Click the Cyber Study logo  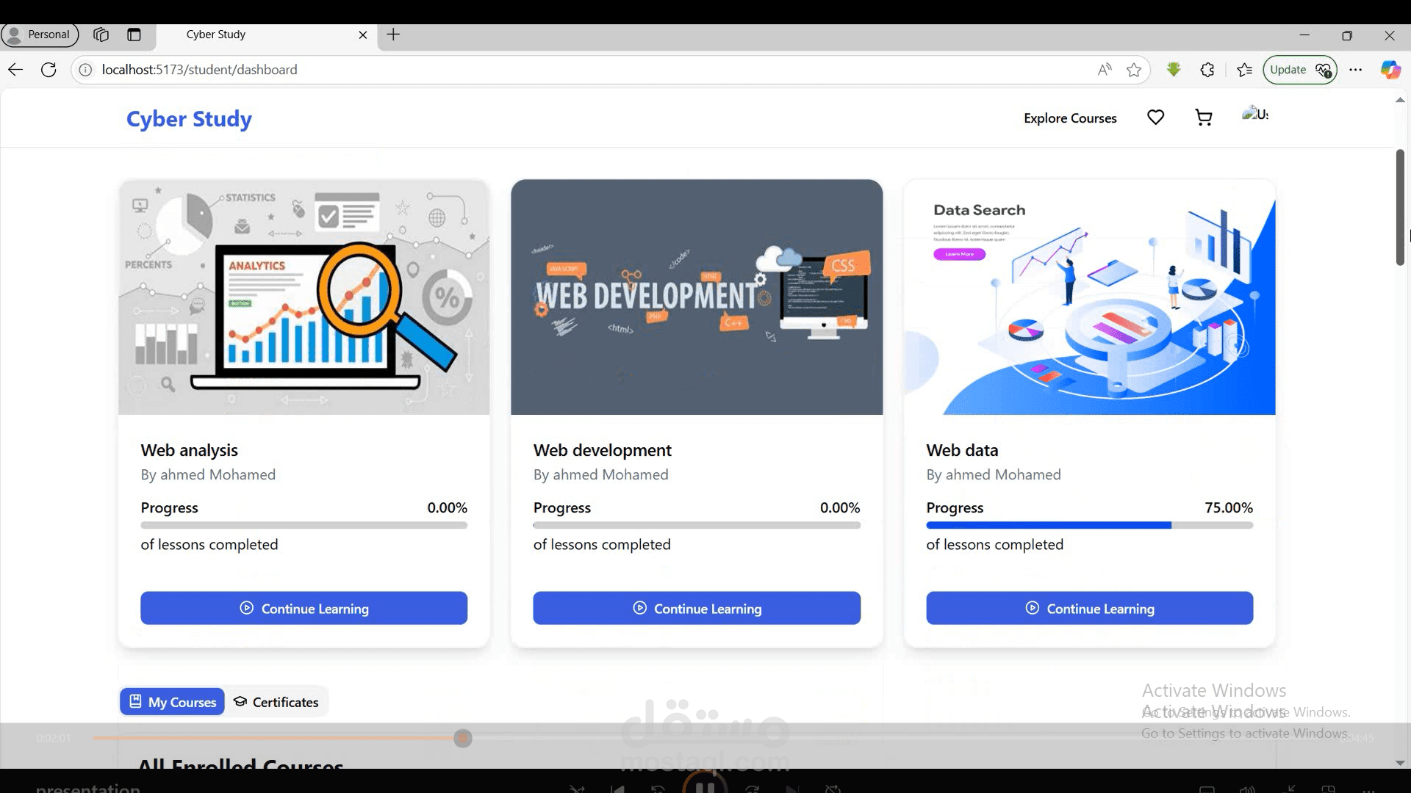click(189, 119)
